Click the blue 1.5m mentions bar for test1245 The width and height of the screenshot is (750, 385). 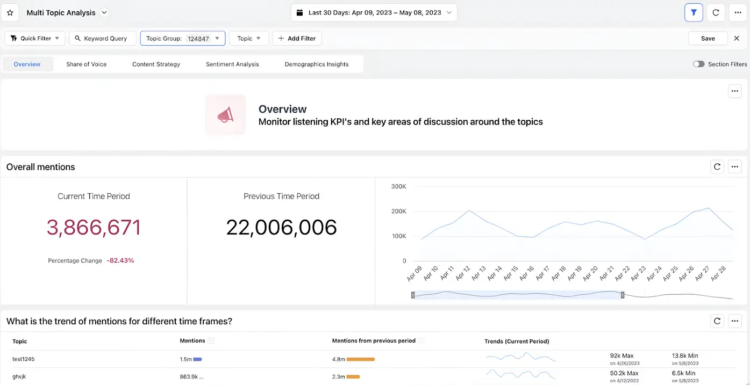tap(197, 359)
